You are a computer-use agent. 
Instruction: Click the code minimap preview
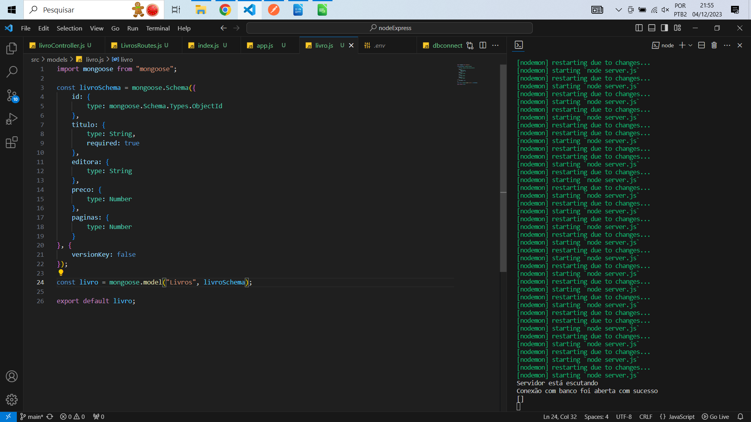pyautogui.click(x=467, y=74)
